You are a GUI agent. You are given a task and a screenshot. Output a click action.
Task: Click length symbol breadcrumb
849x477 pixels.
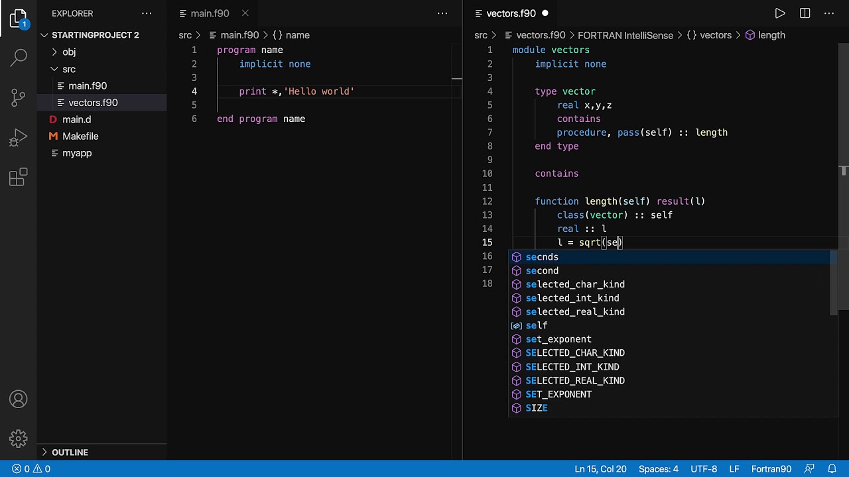tap(765, 35)
